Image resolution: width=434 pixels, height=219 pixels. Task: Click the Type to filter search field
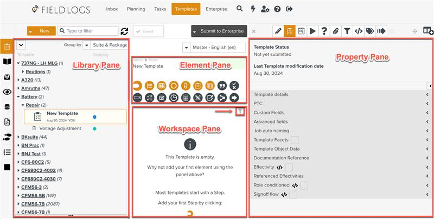click(90, 31)
